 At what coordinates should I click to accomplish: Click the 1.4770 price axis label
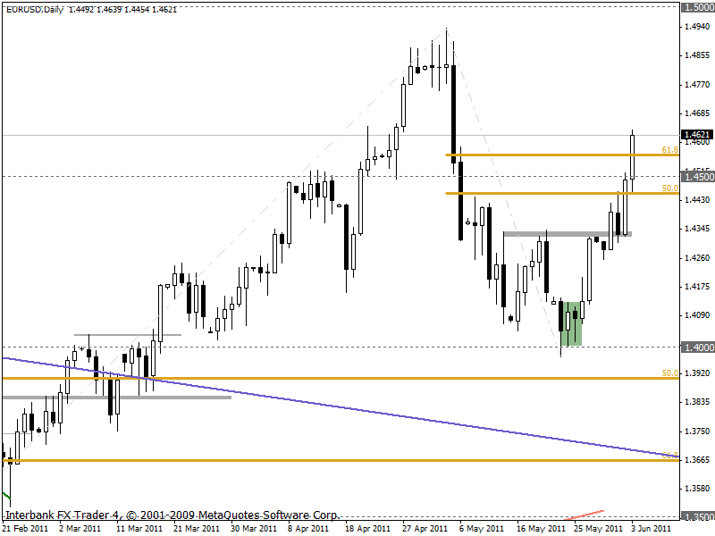[x=698, y=84]
